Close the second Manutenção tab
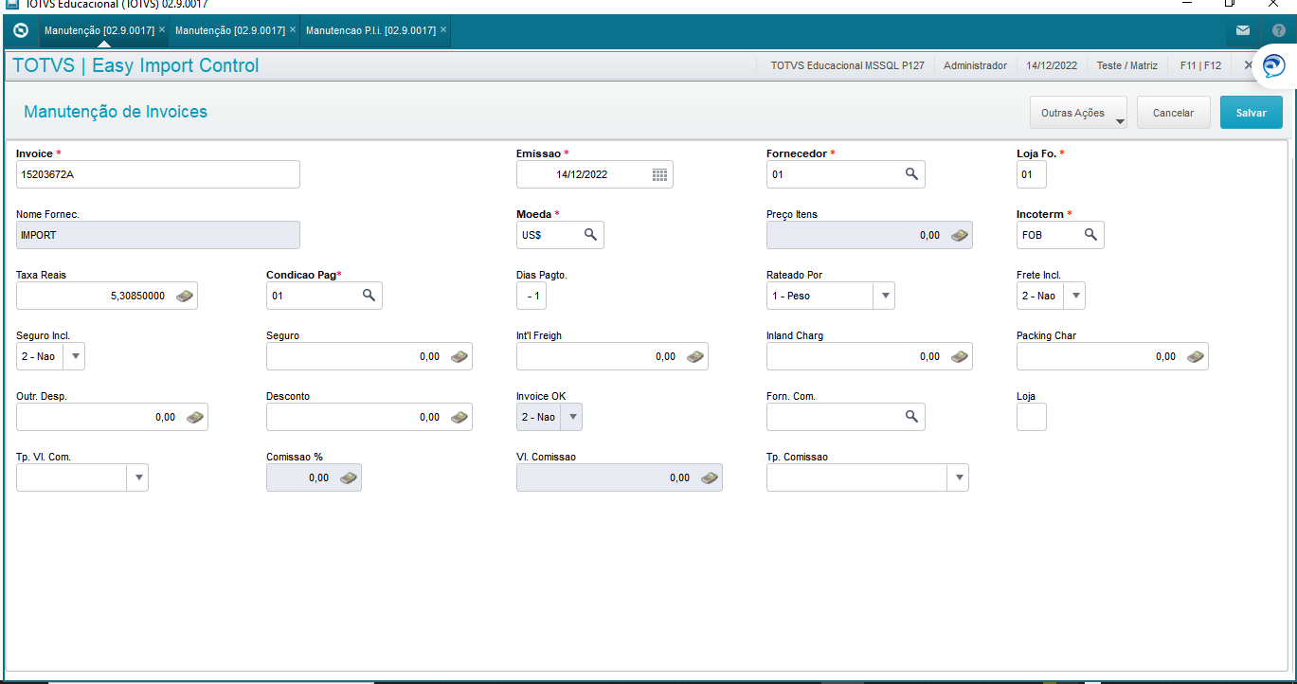 point(293,30)
